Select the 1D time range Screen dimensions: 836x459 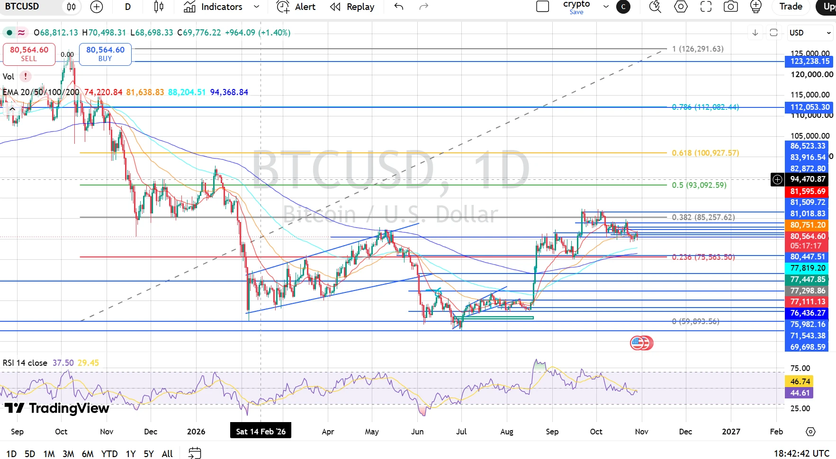pos(11,454)
